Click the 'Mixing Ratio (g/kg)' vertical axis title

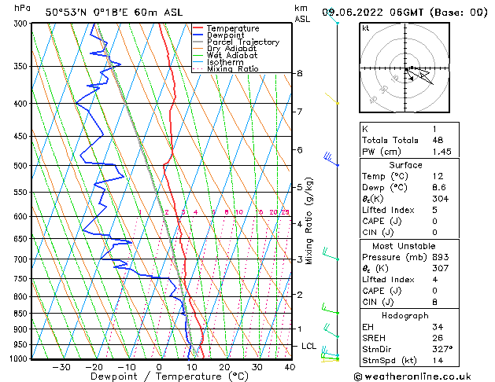[x=308, y=221]
